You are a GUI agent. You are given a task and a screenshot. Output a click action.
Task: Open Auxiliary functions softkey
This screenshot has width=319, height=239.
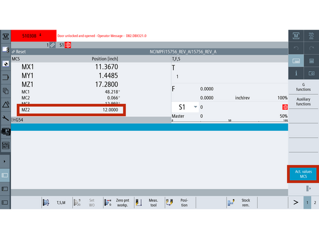click(303, 101)
